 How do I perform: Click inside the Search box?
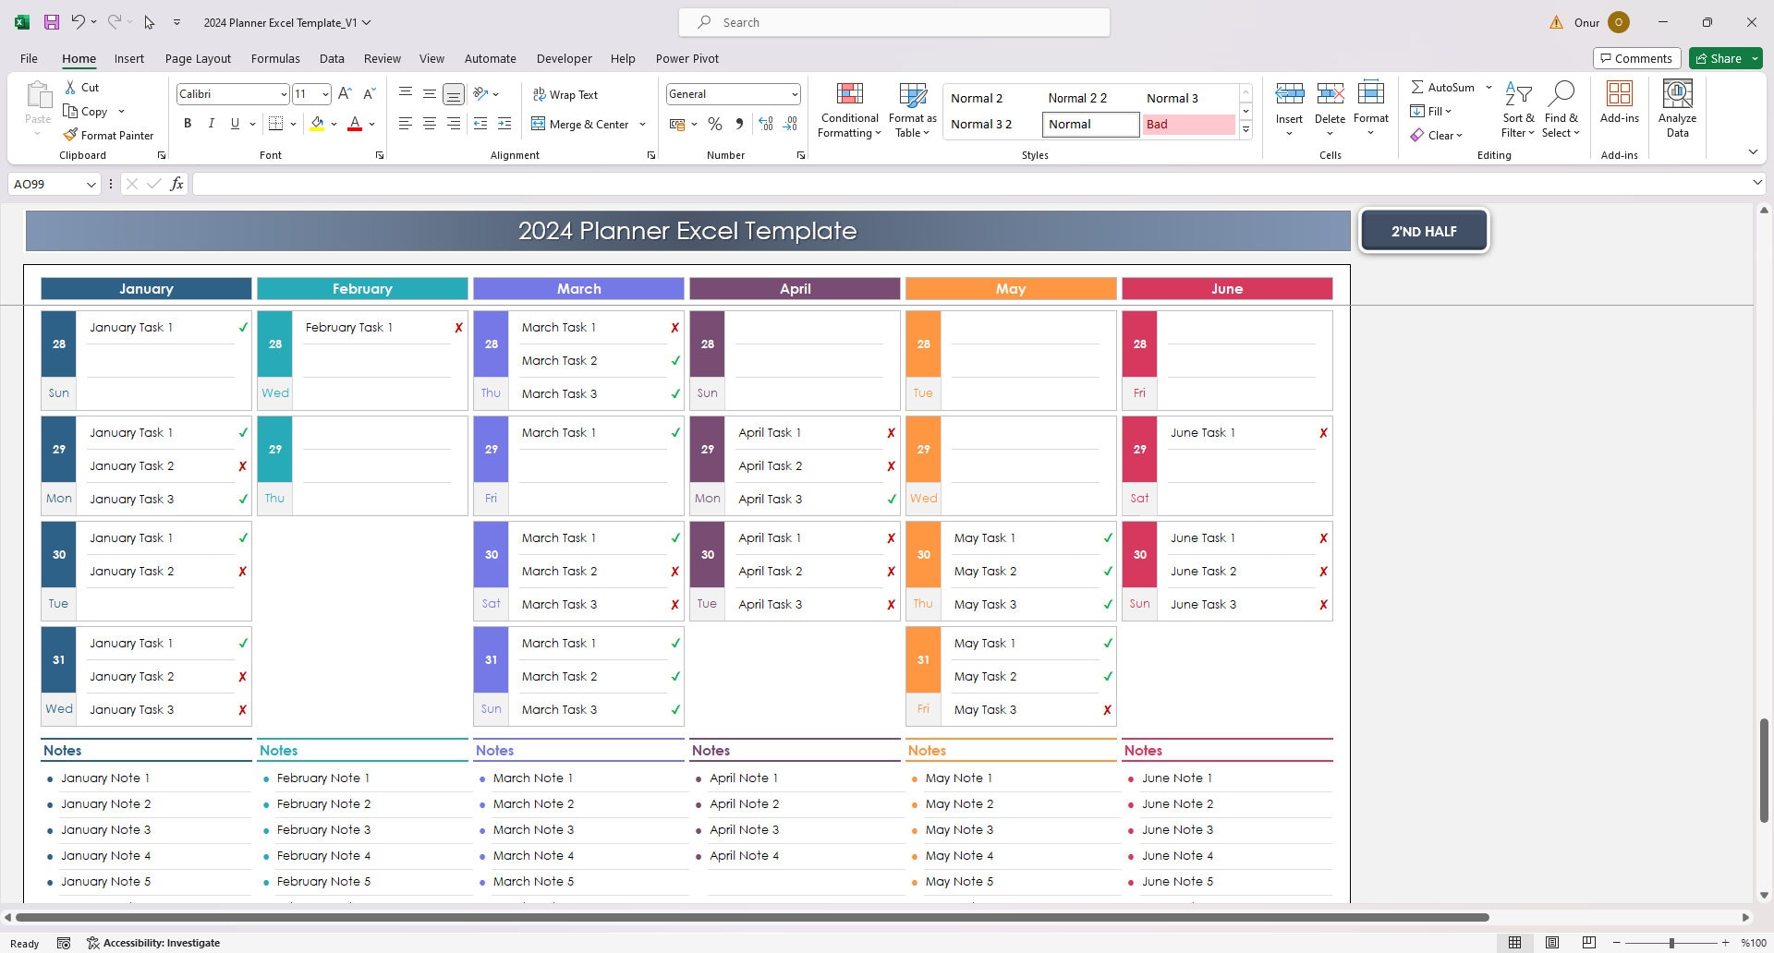[x=893, y=21]
